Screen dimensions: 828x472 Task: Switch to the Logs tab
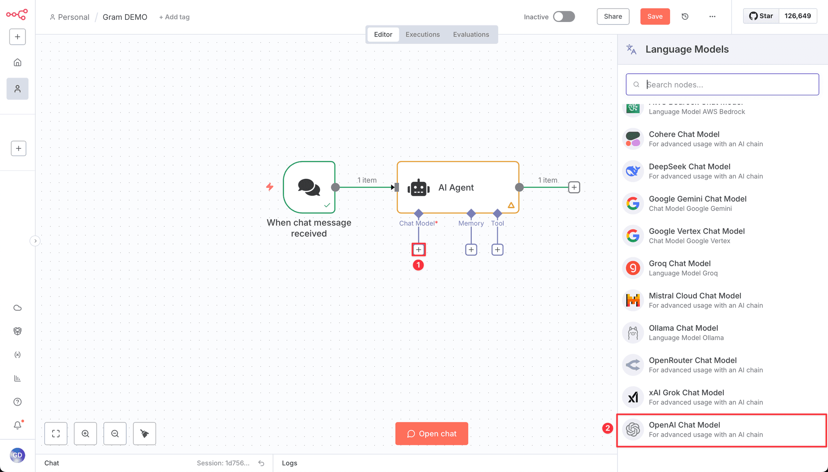[289, 463]
